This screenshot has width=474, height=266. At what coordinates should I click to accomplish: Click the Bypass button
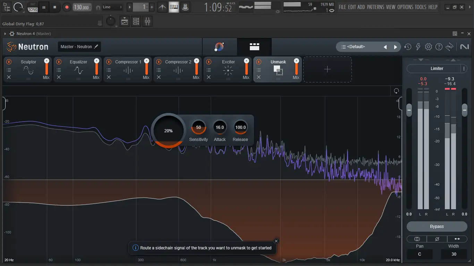(437, 226)
